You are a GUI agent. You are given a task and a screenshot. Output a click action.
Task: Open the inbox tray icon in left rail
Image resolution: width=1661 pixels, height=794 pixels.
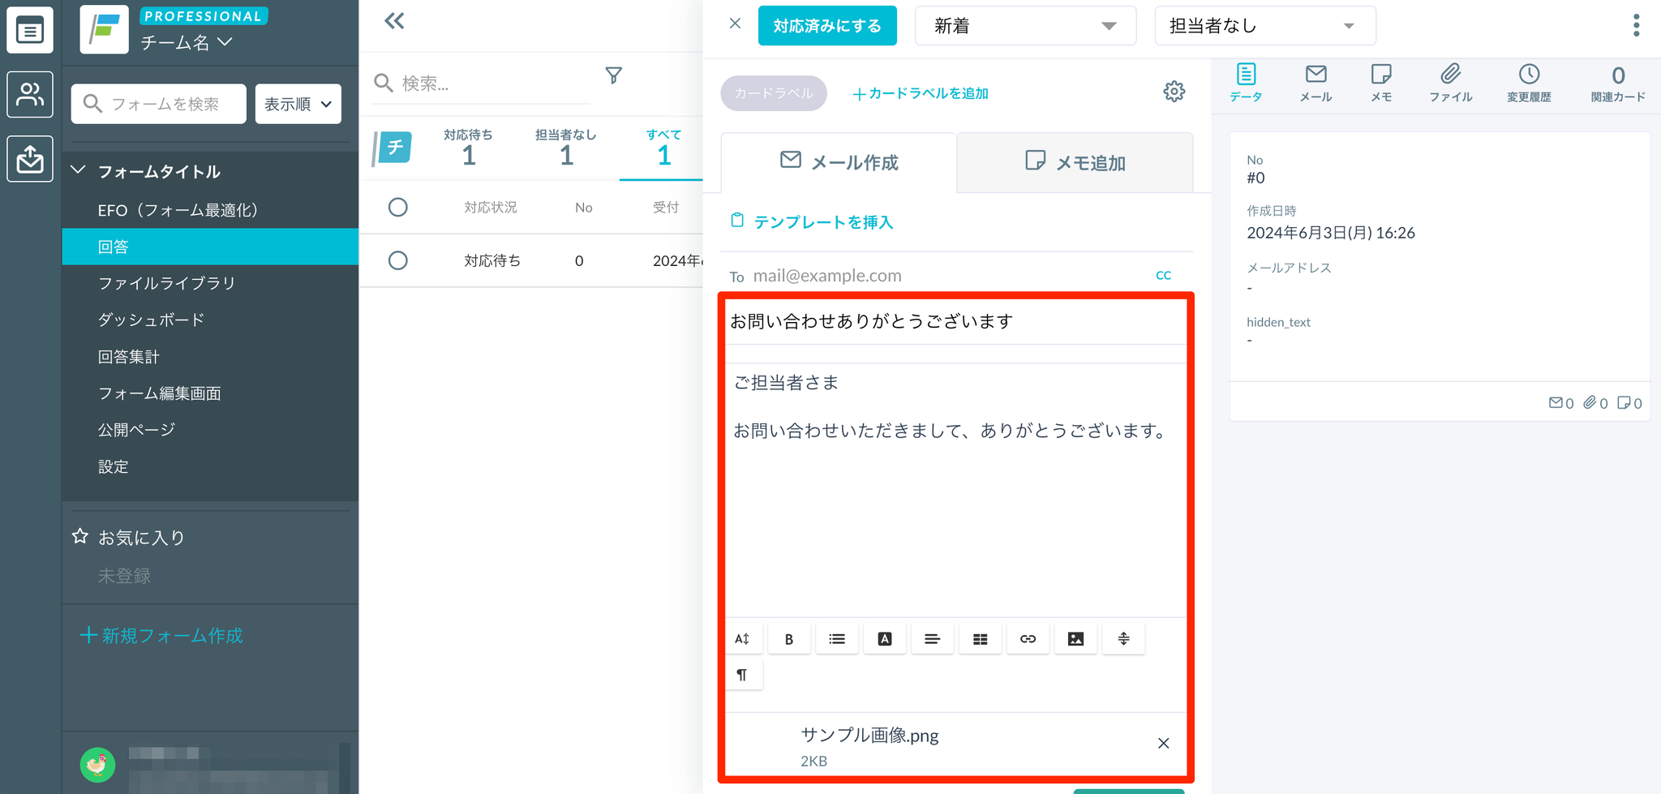[x=30, y=158]
